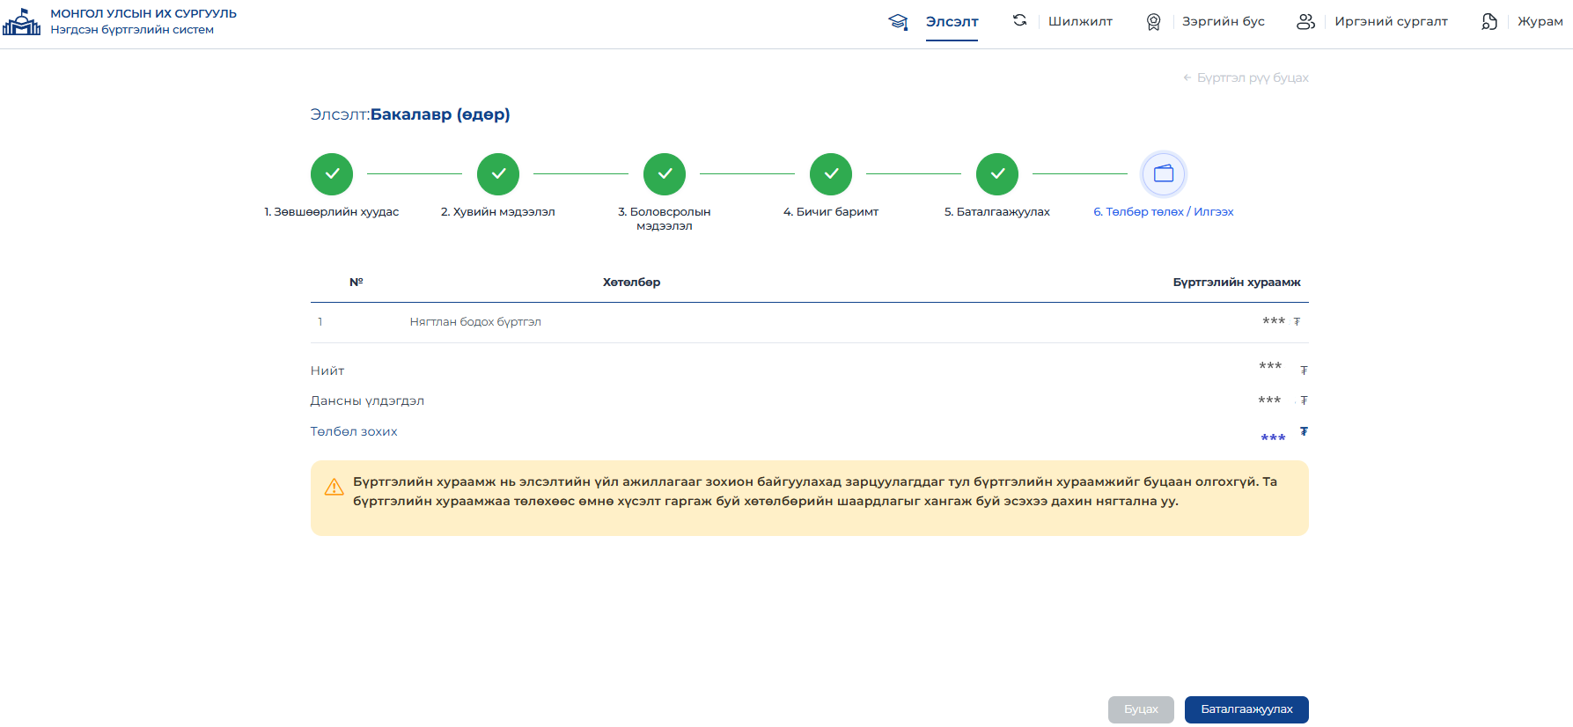Click the award badge icon beside Зэргийн бус
The width and height of the screenshot is (1573, 727).
tap(1153, 22)
